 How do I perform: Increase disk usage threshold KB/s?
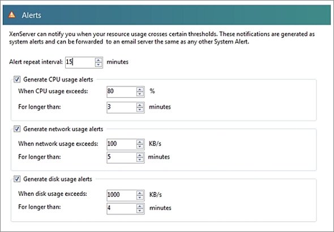point(140,193)
